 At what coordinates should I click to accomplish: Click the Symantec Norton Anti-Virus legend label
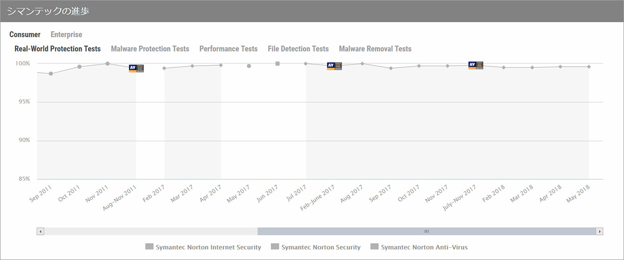(424, 247)
